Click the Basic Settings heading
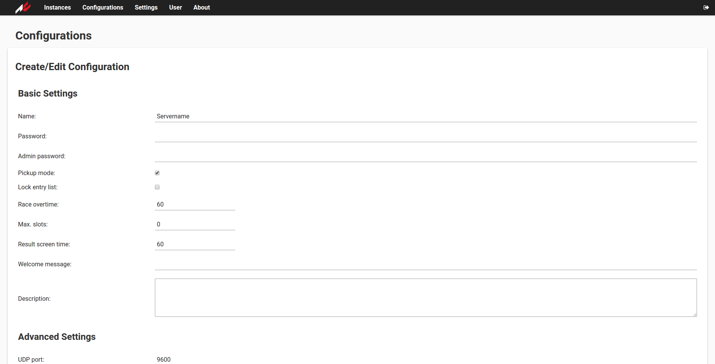Screen dimensions: 715x364 (x=48, y=93)
